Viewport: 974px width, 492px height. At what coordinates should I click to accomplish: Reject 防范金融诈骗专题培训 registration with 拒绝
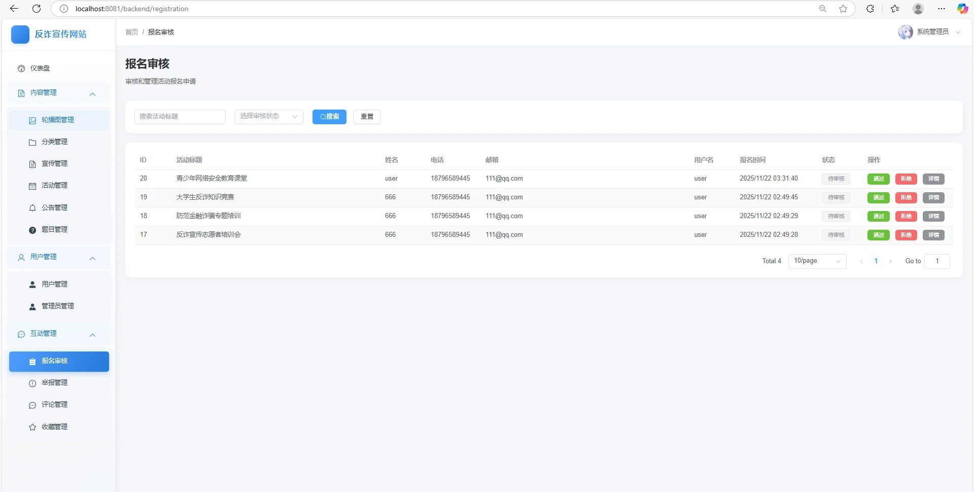906,216
